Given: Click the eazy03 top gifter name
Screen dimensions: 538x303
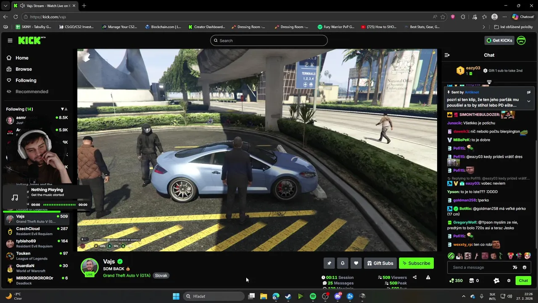Looking at the screenshot, I should 473,68.
